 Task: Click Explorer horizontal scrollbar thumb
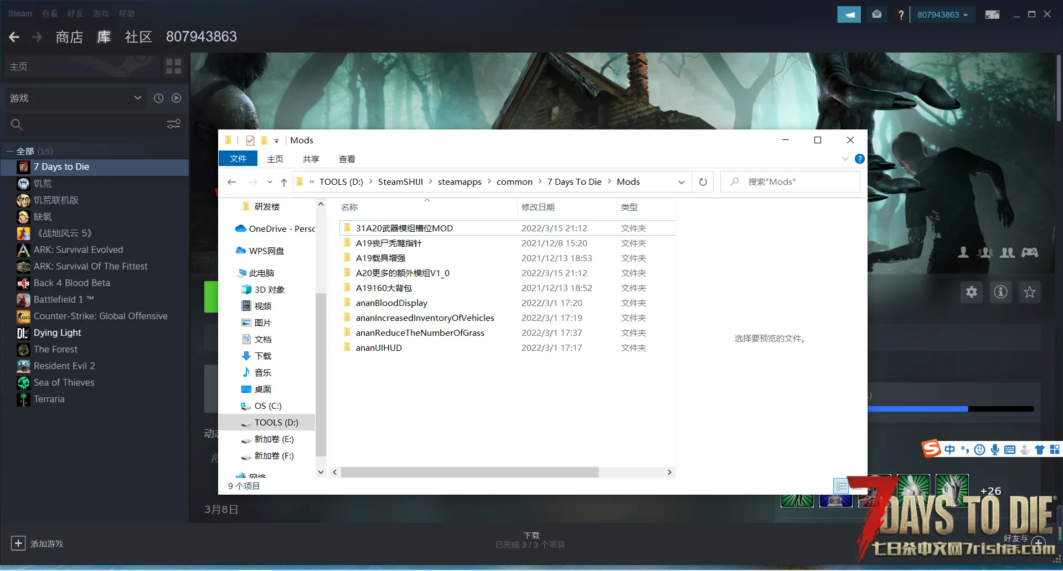click(469, 473)
